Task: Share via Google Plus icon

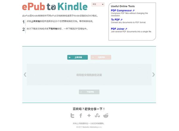Action: pos(89,116)
